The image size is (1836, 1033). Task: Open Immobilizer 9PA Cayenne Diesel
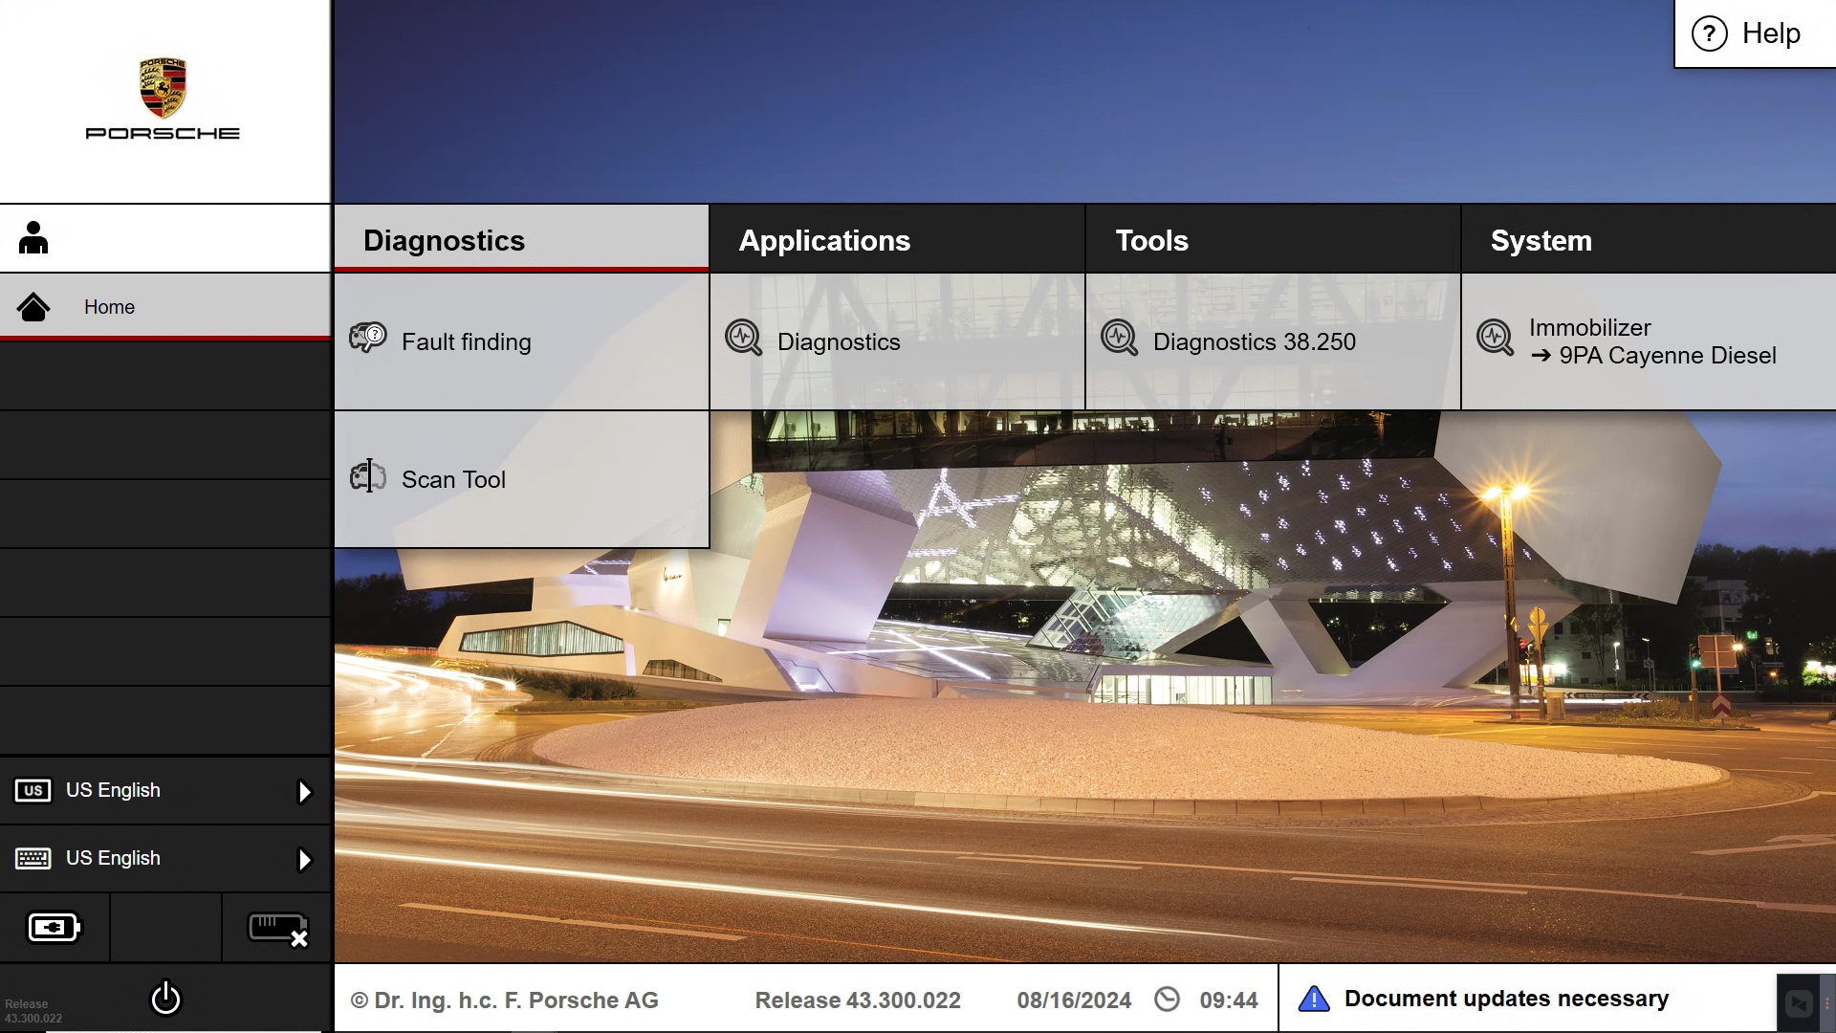tap(1649, 341)
